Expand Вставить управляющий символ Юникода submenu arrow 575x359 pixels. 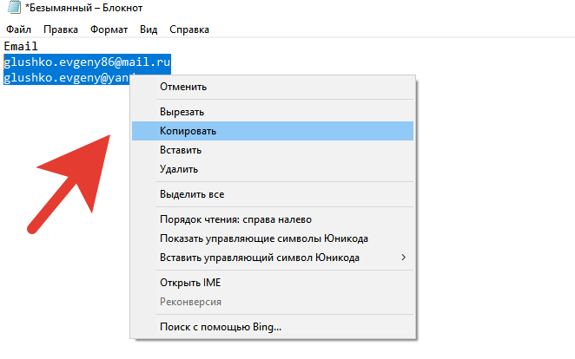pos(402,258)
